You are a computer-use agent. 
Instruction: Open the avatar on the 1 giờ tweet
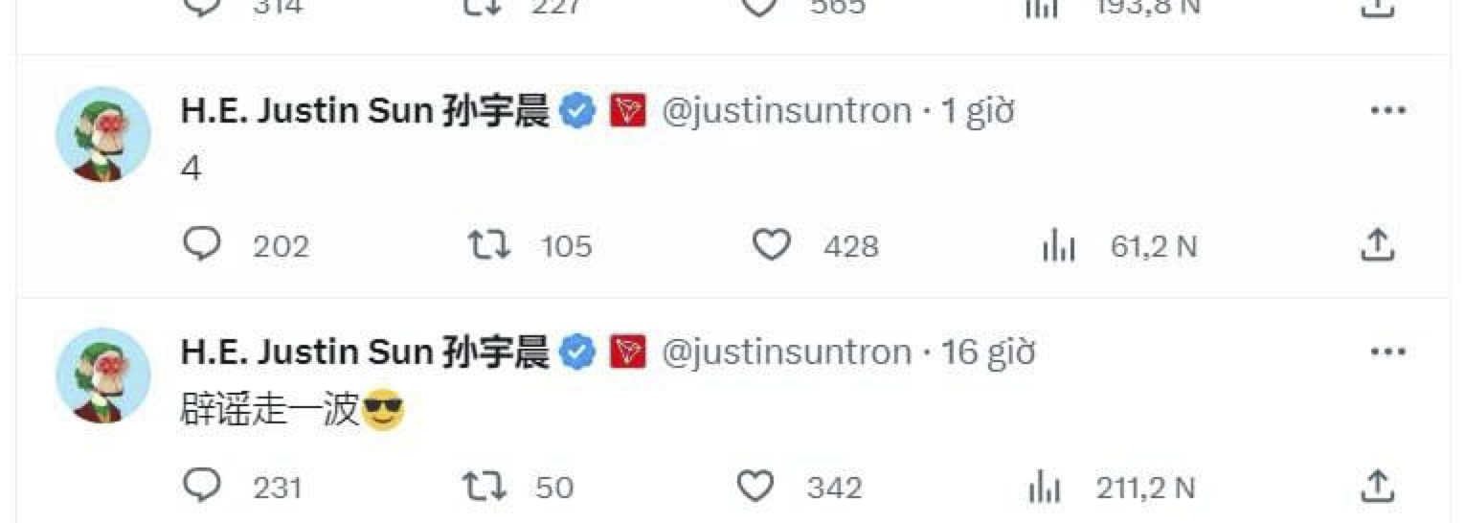[103, 133]
